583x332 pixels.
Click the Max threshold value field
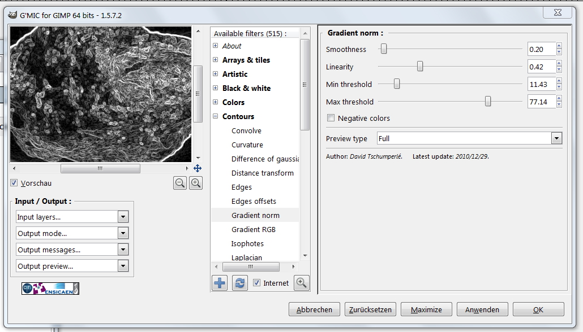tap(542, 102)
